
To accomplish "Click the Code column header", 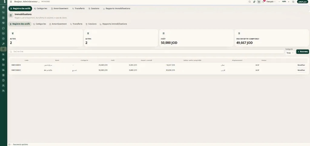I will coord(27,60).
